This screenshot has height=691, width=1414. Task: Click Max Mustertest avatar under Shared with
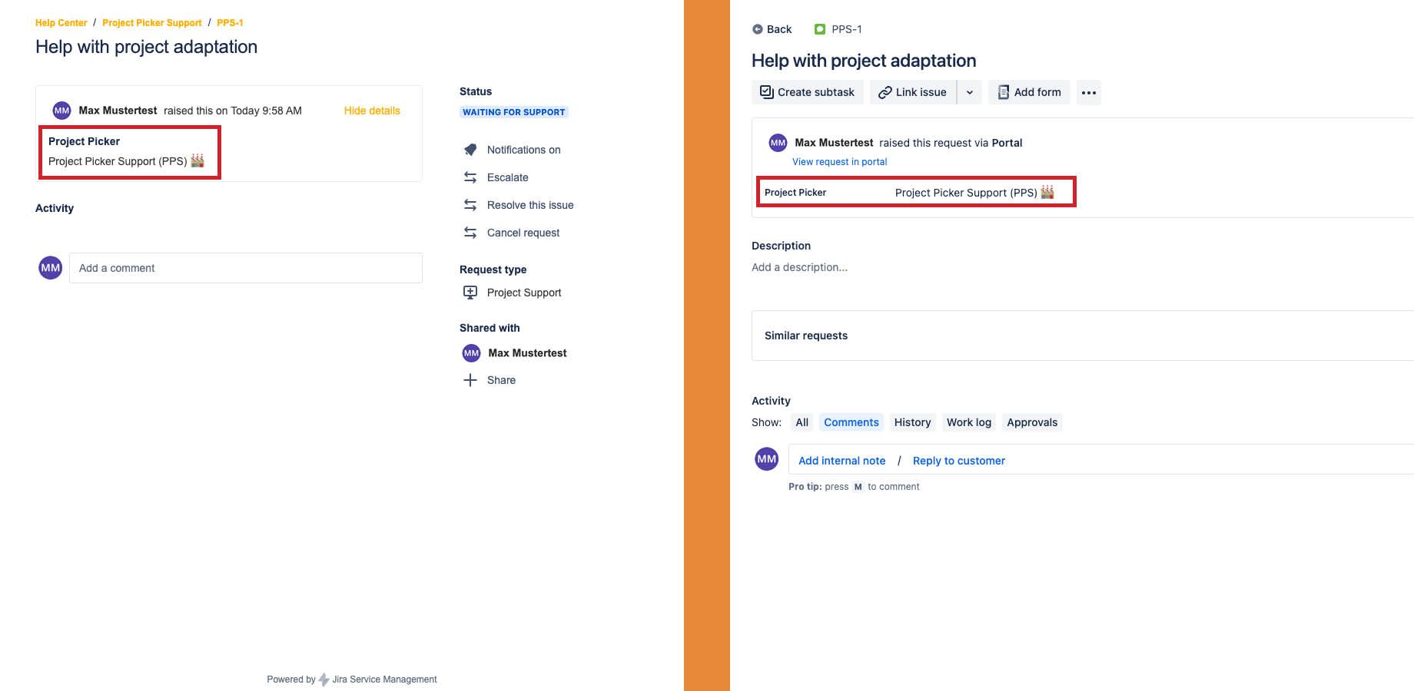click(x=471, y=353)
